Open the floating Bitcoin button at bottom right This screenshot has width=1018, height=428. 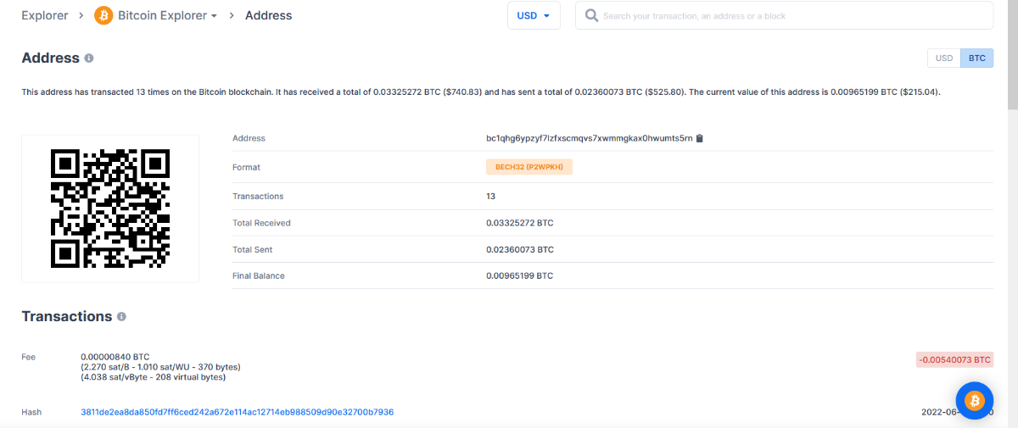(x=974, y=401)
